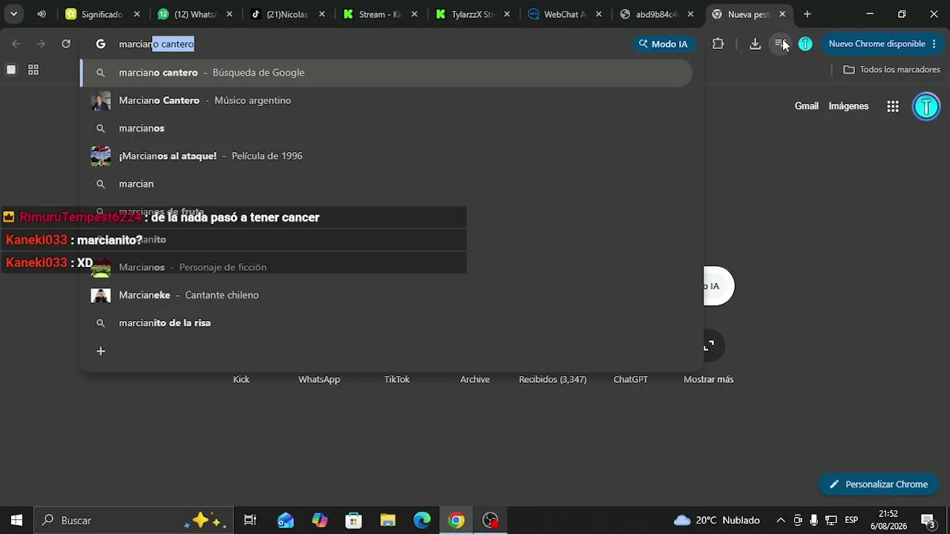Image resolution: width=950 pixels, height=534 pixels.
Task: Open the Windows Start menu
Action: [x=16, y=521]
